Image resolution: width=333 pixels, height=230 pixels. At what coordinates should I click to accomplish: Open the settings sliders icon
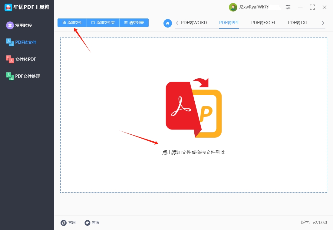pyautogui.click(x=288, y=7)
